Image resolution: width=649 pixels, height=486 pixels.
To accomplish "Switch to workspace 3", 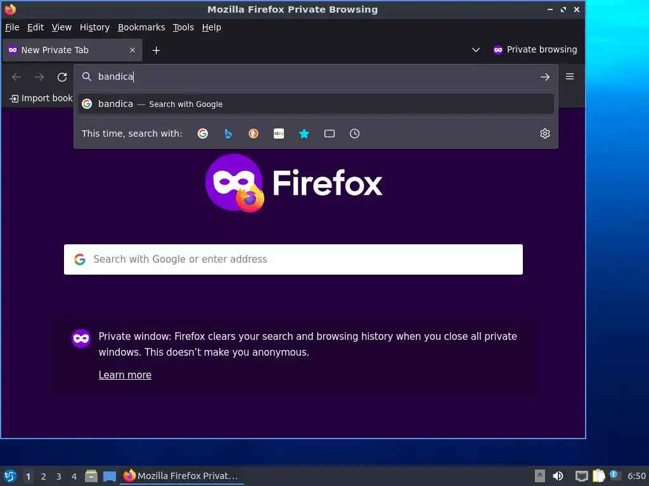I will point(59,477).
